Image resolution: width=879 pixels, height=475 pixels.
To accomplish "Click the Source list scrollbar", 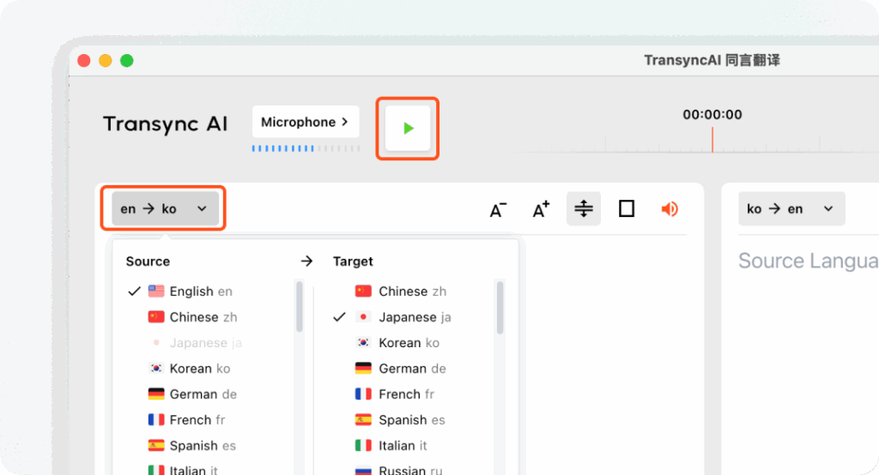I will 300,307.
